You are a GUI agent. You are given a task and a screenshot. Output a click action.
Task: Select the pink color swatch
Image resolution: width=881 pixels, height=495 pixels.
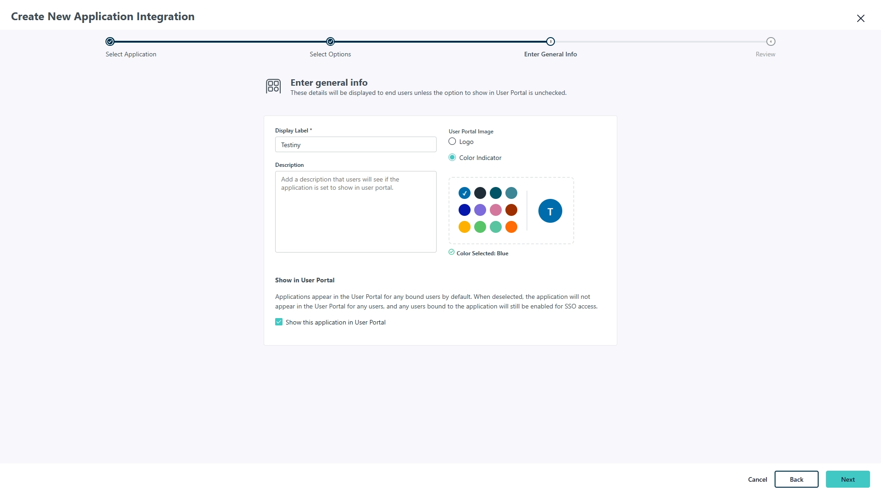coord(495,210)
